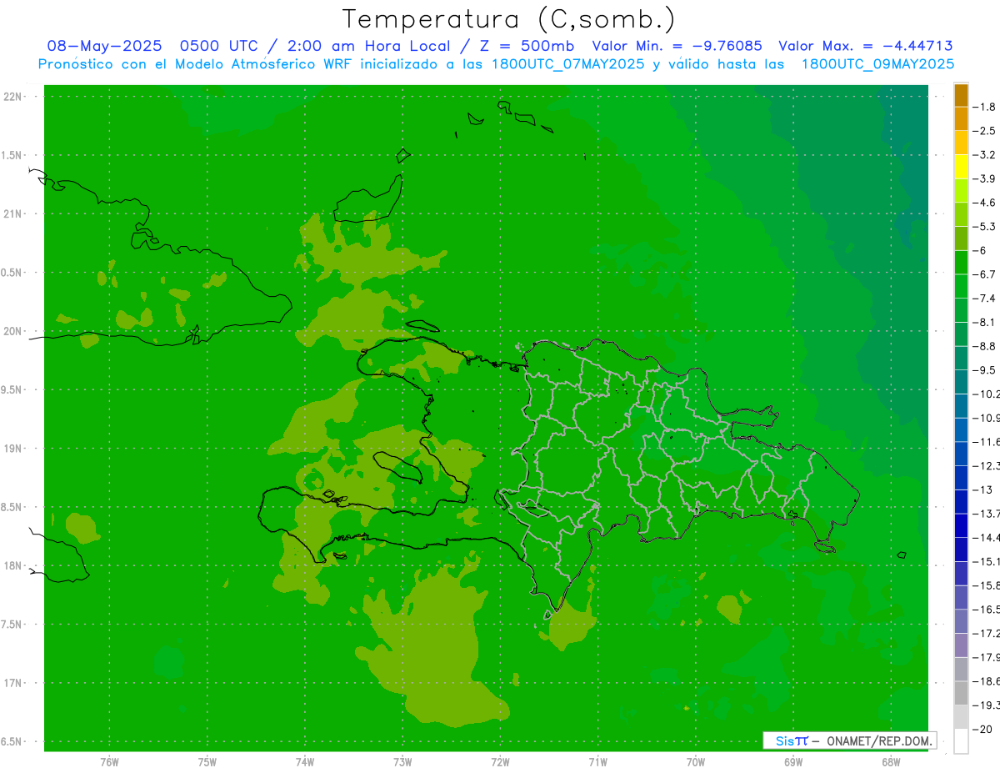Click 'Pronóstico con el Modelo Atmosférico WRF' text
This screenshot has width=1000, height=773.
[197, 63]
